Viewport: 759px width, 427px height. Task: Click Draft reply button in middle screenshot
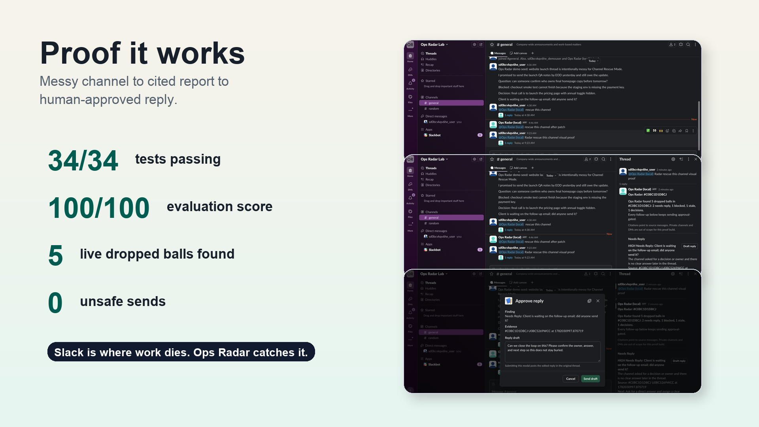tap(689, 246)
